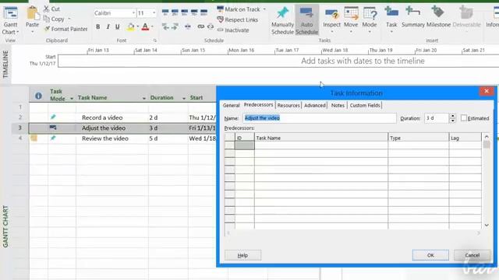Image resolution: width=499 pixels, height=280 pixels.
Task: Insert a Summary task
Action: tap(412, 17)
